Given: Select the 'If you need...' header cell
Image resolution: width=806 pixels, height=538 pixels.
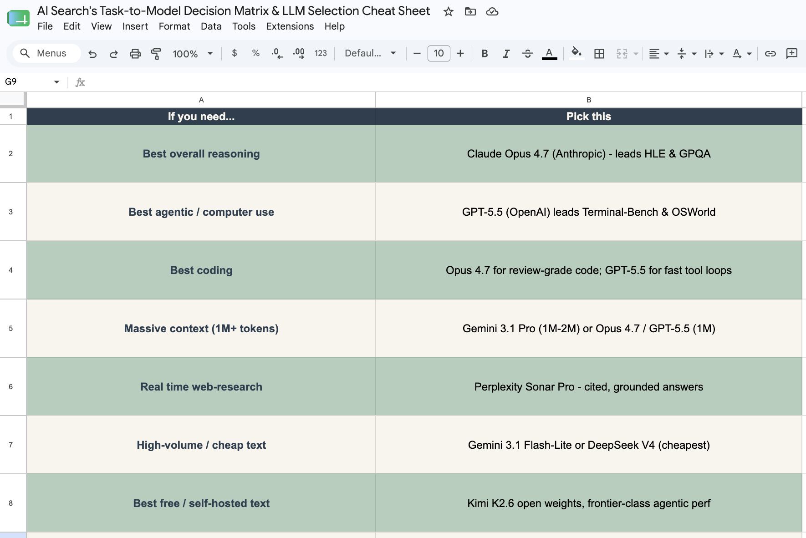Looking at the screenshot, I should (201, 117).
